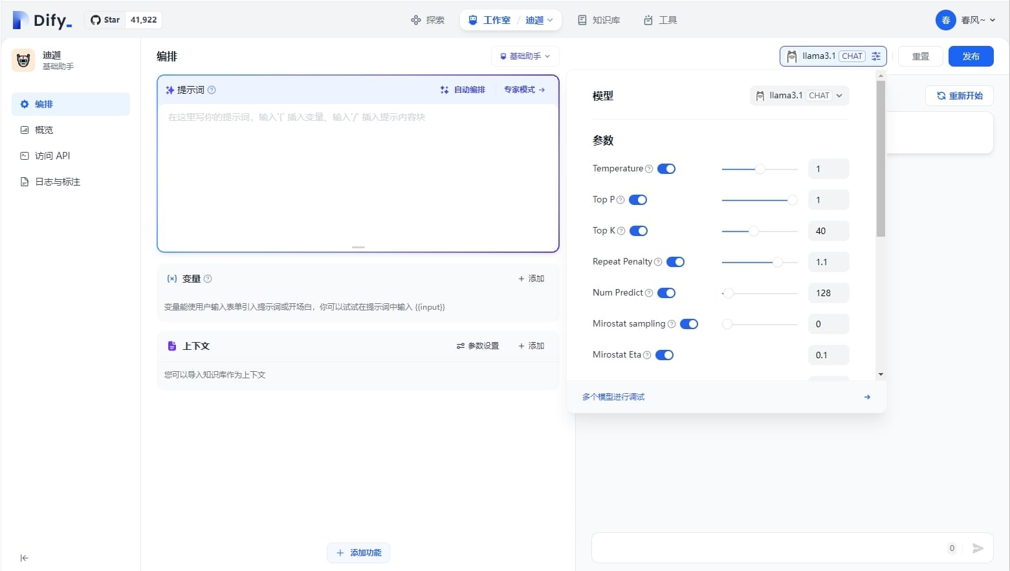Screen dimensions: 1010x571
Task: Toggle the Mirostat sampling switch
Action: [689, 324]
